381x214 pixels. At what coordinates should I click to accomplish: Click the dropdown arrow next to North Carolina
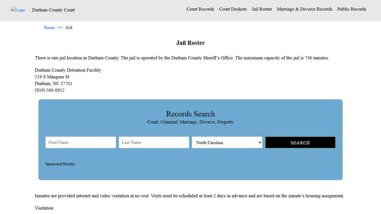tap(259, 142)
